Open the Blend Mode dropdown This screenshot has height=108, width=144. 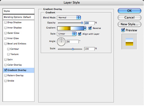coord(69,17)
